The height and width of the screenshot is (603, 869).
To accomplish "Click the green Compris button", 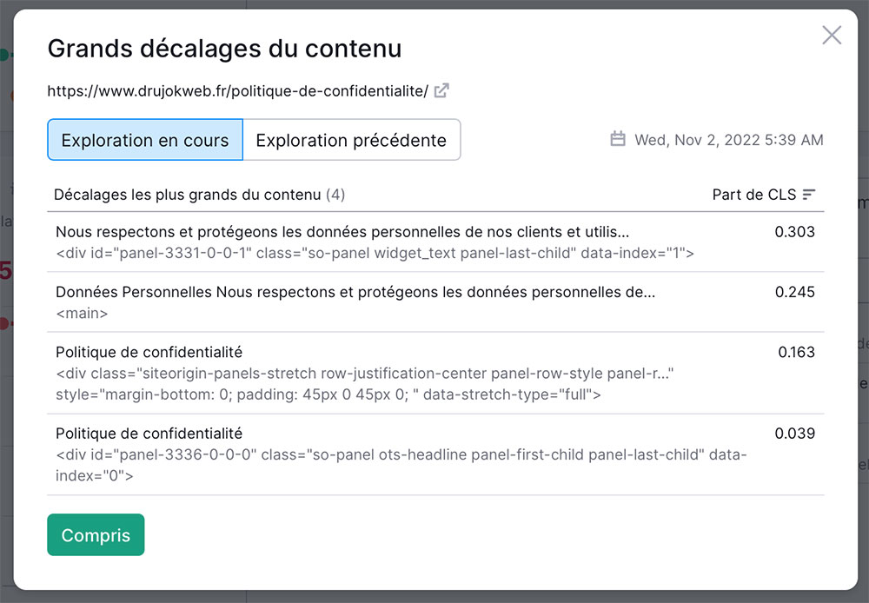I will [96, 535].
